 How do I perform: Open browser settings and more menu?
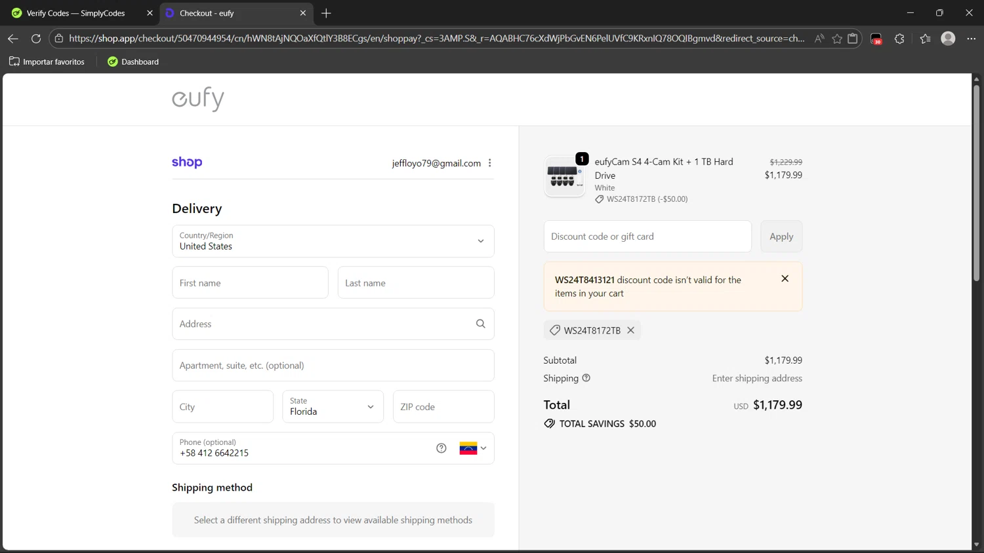click(x=972, y=39)
